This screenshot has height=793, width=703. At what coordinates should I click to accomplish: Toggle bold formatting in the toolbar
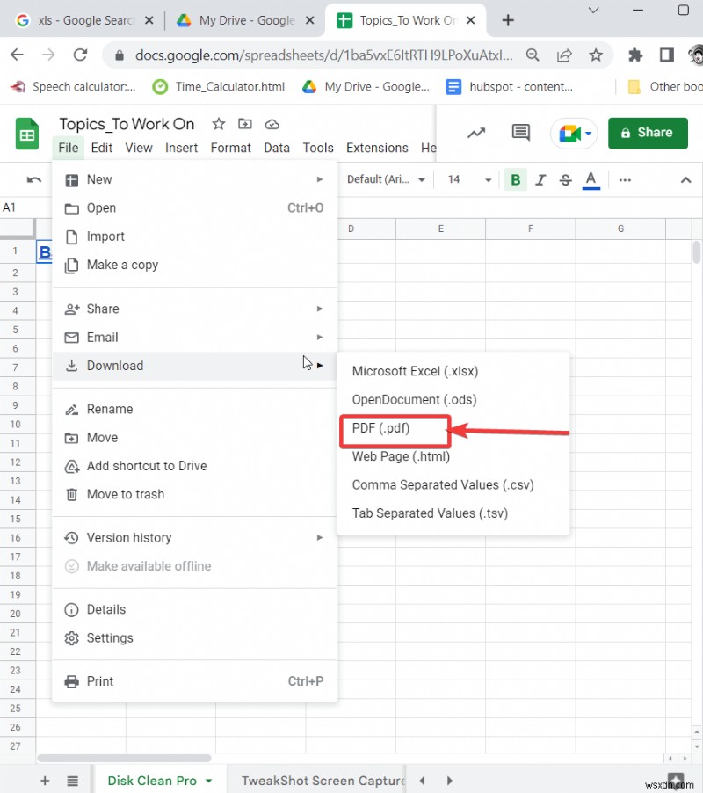[515, 179]
